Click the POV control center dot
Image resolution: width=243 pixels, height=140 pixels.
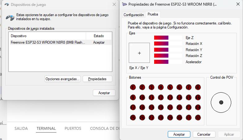click(x=221, y=102)
